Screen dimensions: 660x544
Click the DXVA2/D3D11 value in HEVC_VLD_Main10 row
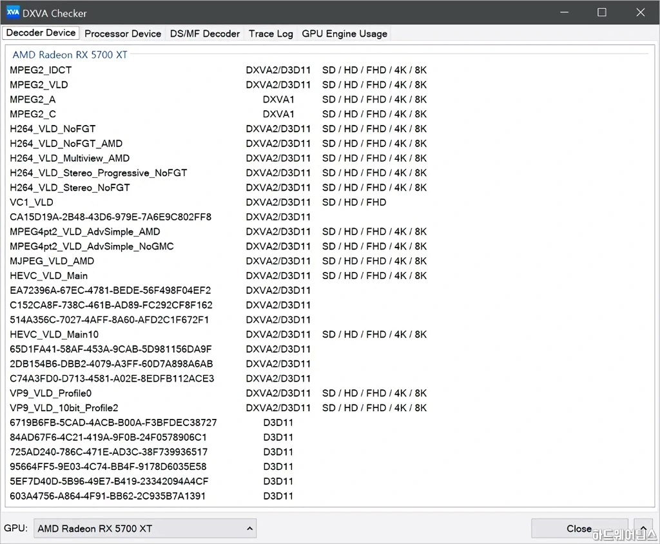278,335
